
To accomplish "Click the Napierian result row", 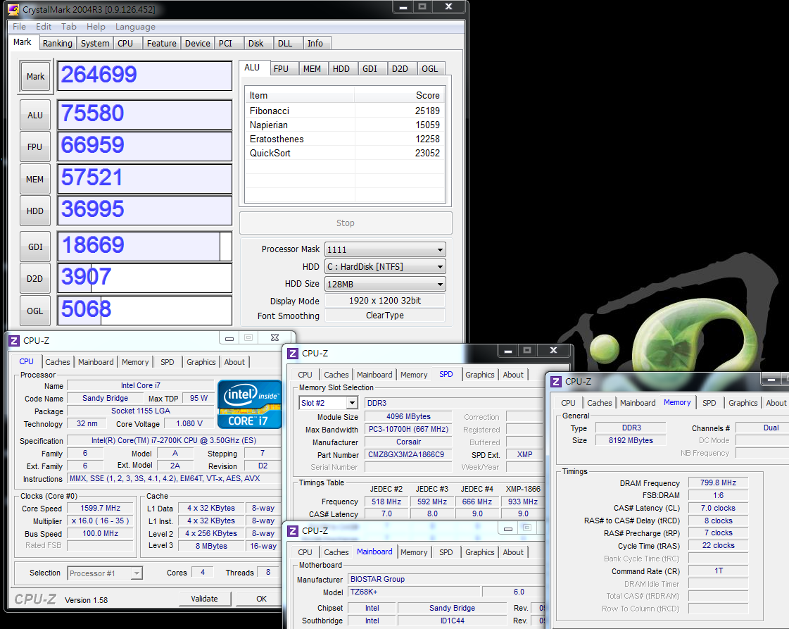I will click(345, 125).
